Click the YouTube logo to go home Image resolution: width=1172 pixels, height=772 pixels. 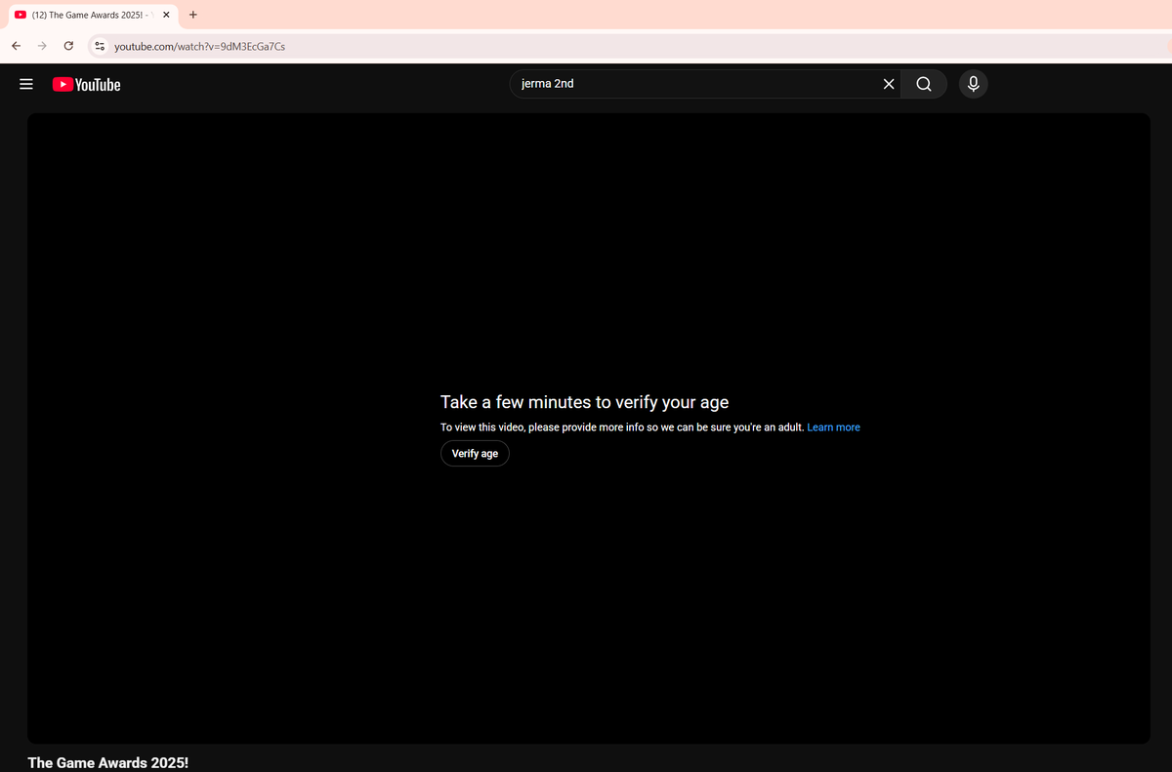click(x=86, y=84)
